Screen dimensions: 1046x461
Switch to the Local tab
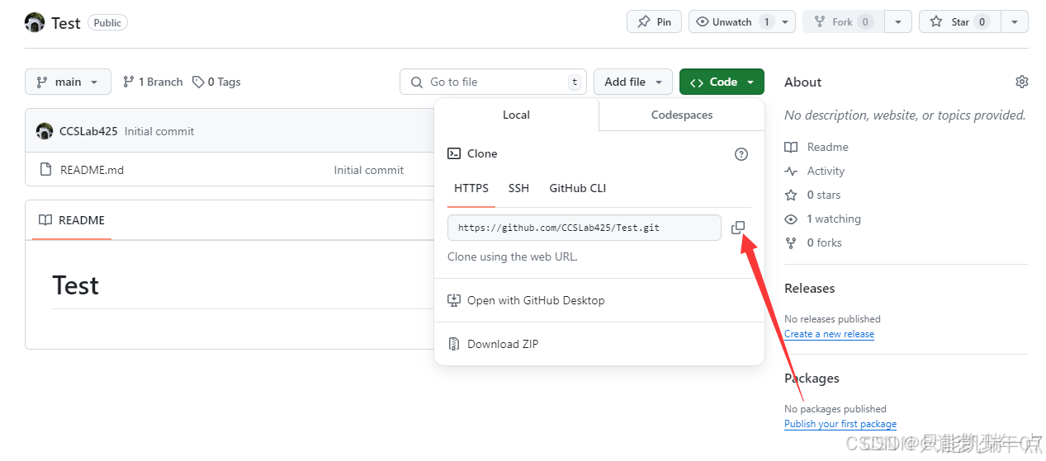517,115
